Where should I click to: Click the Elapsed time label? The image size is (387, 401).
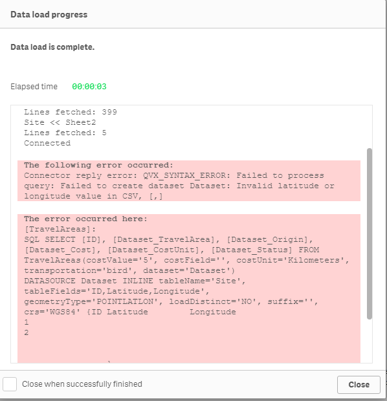[34, 87]
